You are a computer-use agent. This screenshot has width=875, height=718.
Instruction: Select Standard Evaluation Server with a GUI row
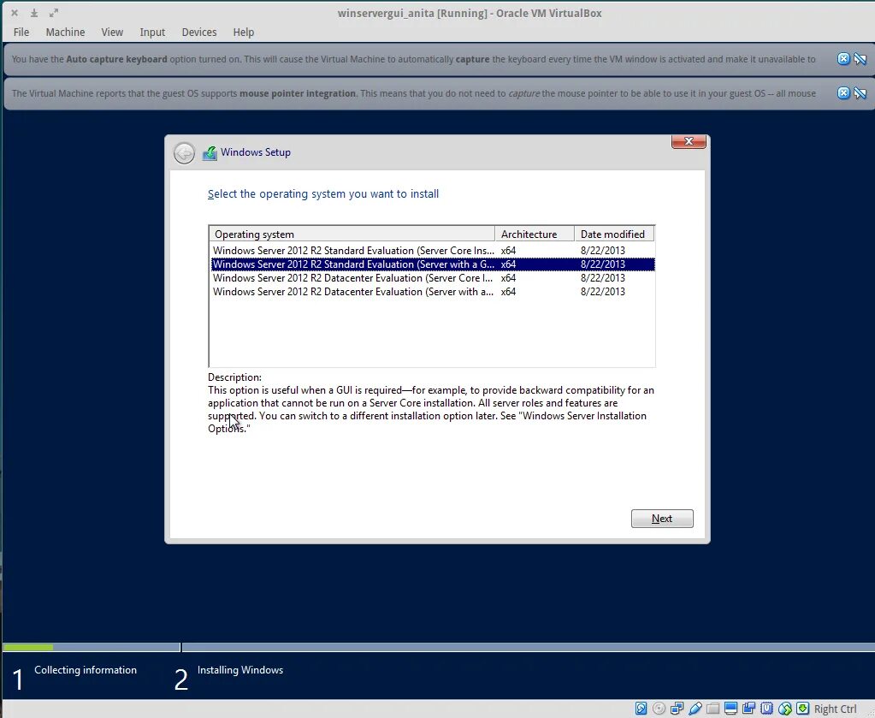pyautogui.click(x=433, y=264)
